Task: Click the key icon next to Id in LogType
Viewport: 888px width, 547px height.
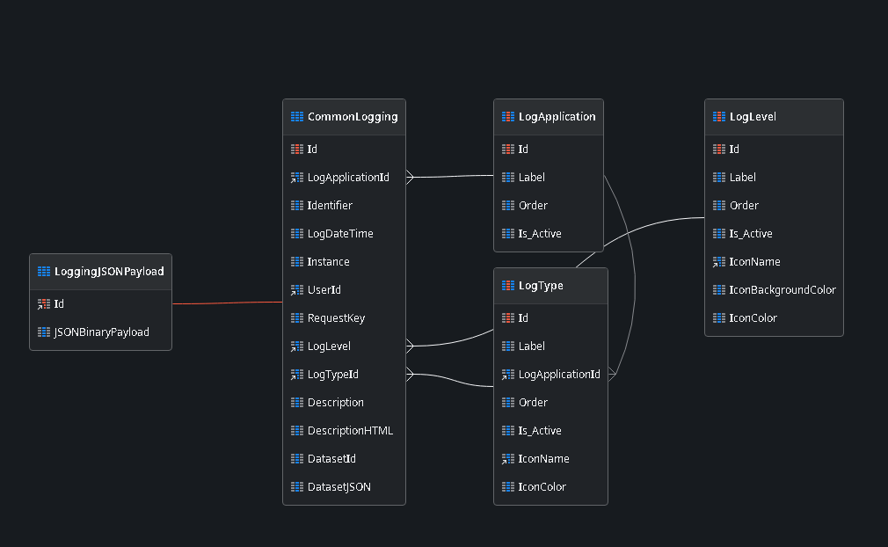Action: (508, 317)
